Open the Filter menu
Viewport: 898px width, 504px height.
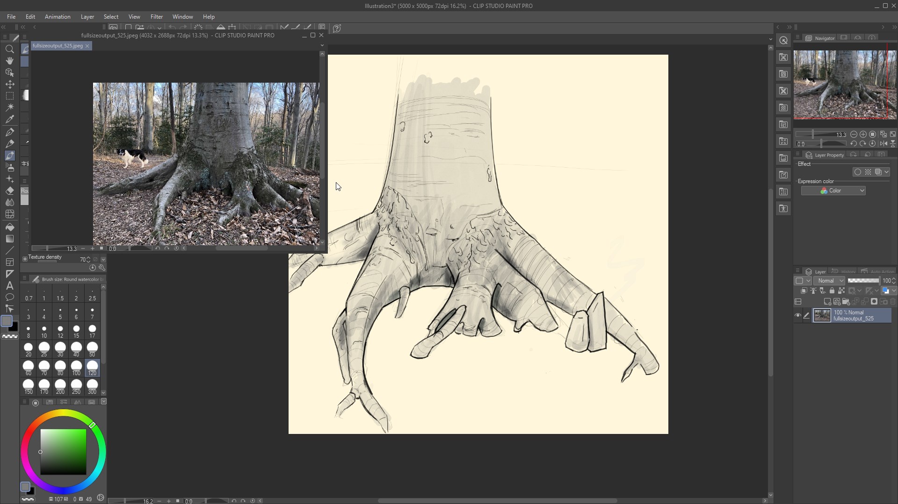click(x=157, y=16)
